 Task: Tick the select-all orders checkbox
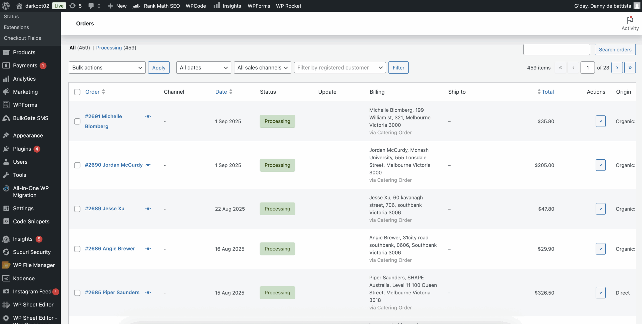point(77,92)
